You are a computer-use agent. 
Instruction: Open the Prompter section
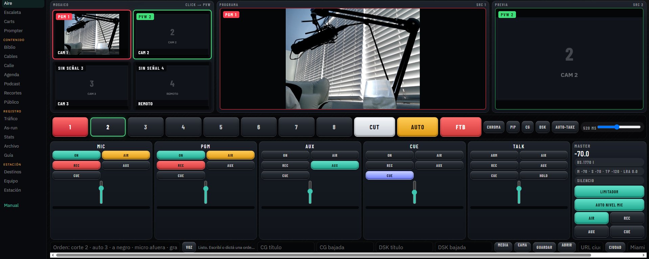pos(14,30)
